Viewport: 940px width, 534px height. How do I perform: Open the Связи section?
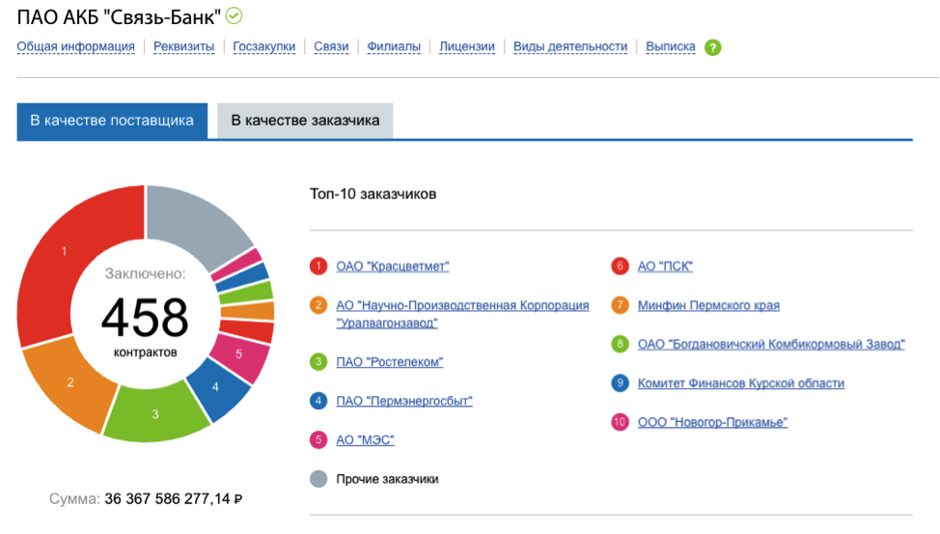click(331, 46)
